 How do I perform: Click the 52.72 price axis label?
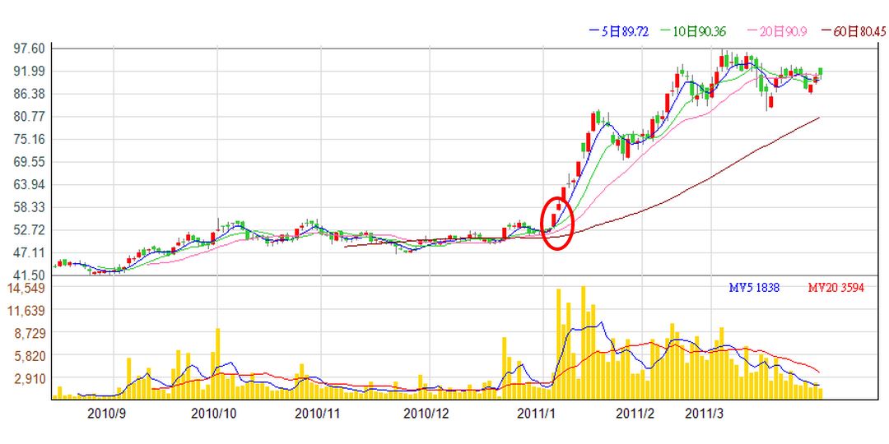pyautogui.click(x=29, y=230)
